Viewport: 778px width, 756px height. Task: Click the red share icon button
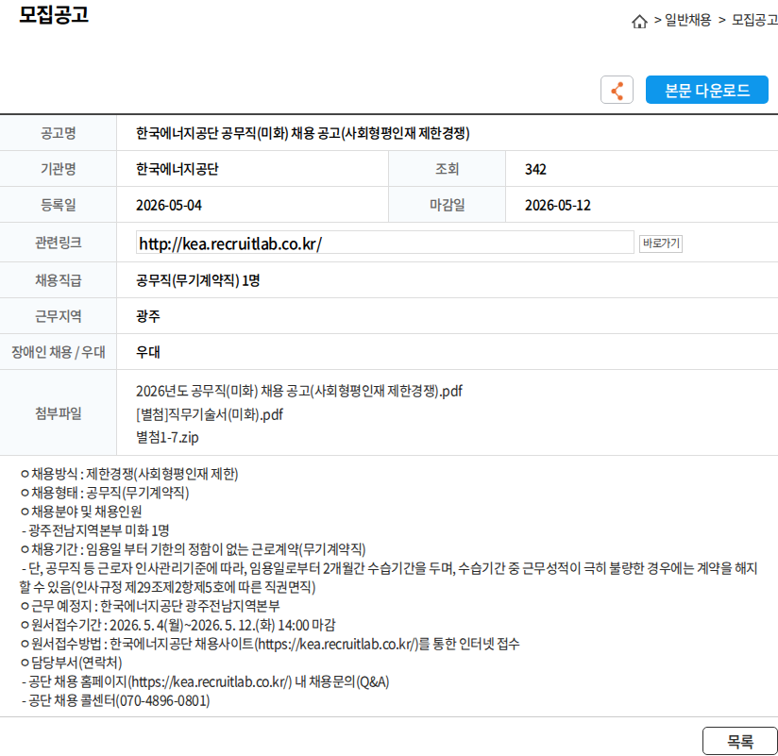pos(617,90)
